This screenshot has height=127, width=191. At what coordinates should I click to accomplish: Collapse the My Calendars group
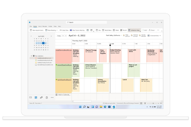(31, 56)
